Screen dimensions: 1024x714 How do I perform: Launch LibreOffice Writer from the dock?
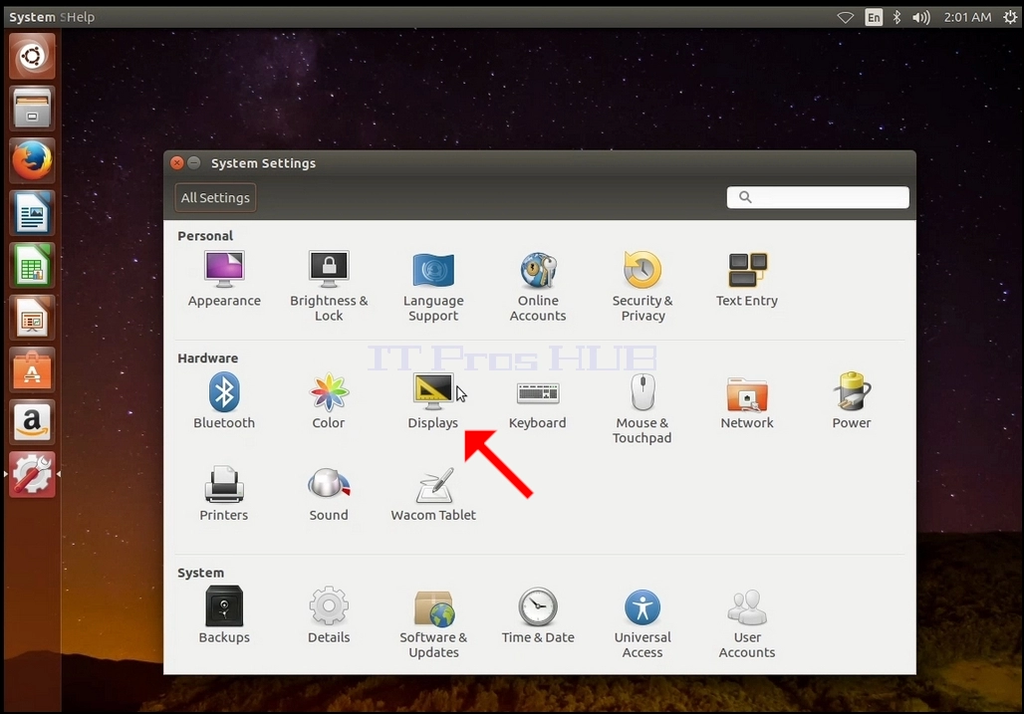tap(32, 213)
